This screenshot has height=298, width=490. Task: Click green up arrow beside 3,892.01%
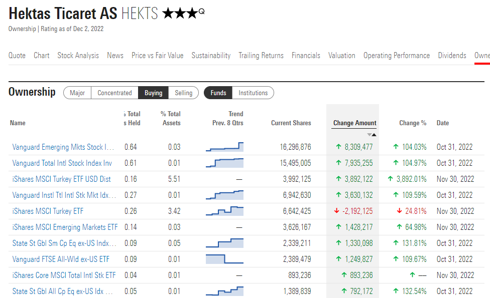click(390, 179)
